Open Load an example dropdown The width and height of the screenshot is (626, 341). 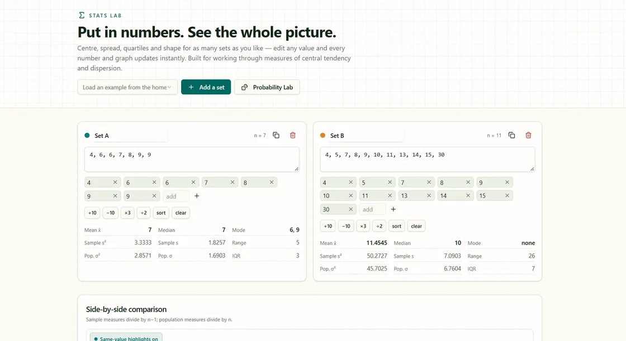point(127,87)
